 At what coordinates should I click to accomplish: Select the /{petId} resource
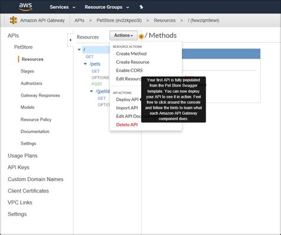103,91
